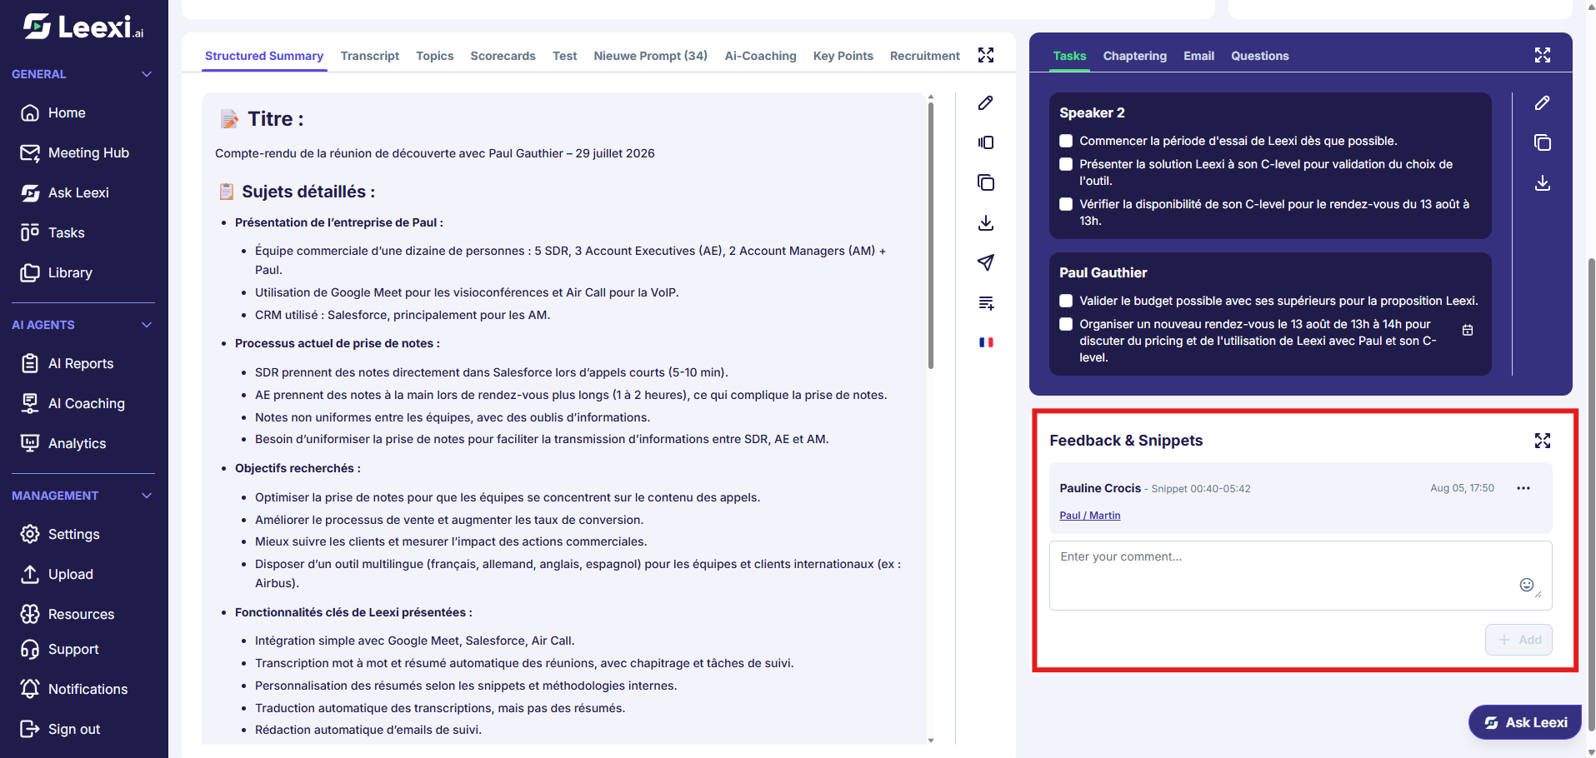Image resolution: width=1596 pixels, height=758 pixels.
Task: Download the tasks list
Action: (1543, 182)
